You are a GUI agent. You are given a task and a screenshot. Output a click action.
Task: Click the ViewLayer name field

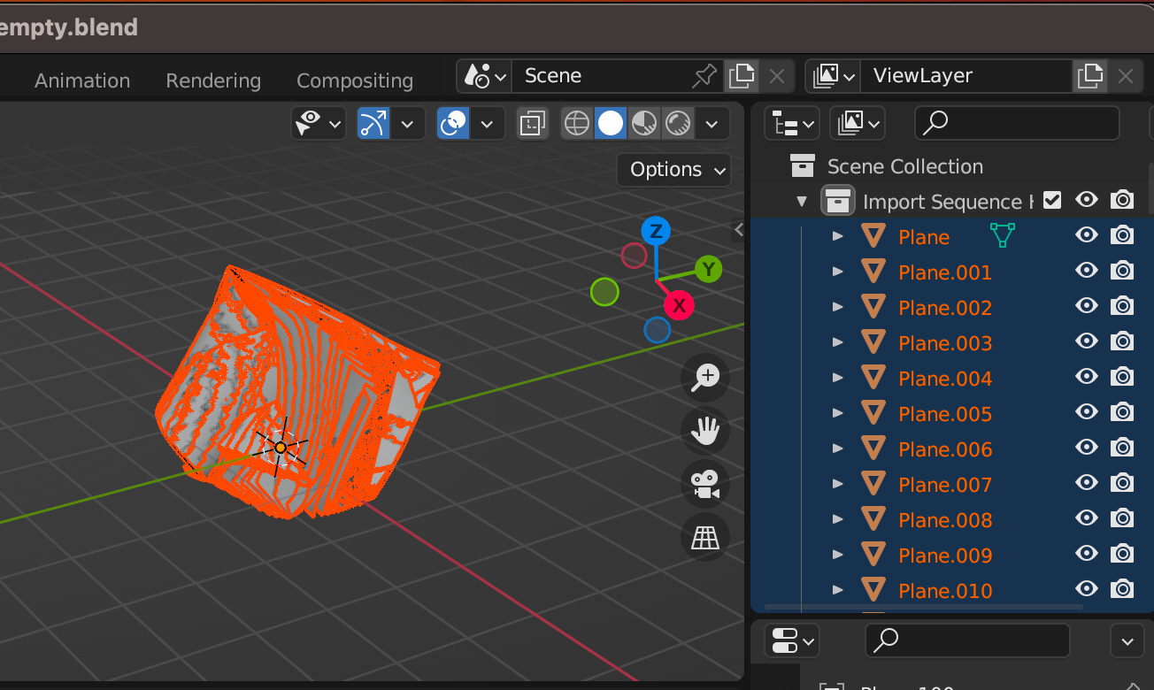[966, 76]
